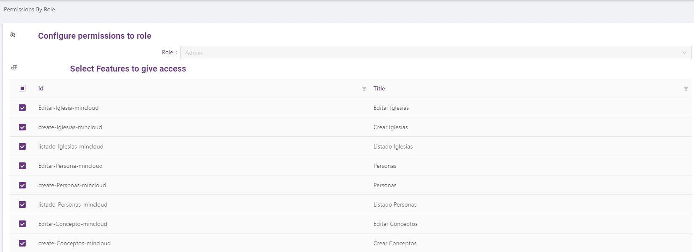The image size is (694, 252).
Task: Open the Id column filter icon
Action: coord(364,89)
